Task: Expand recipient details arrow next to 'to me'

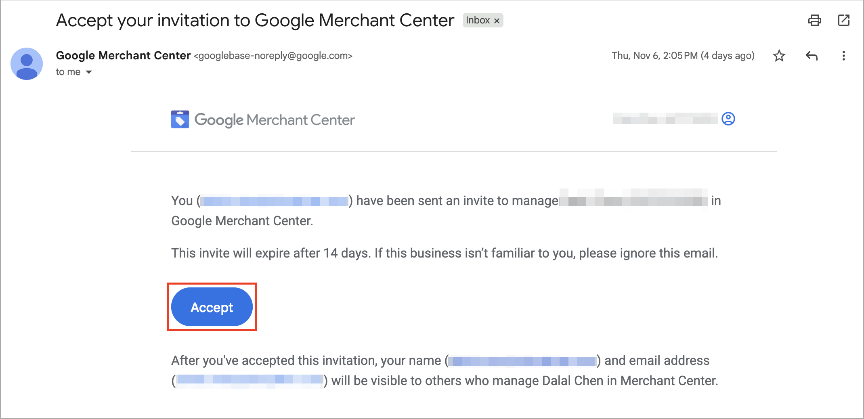Action: [89, 72]
